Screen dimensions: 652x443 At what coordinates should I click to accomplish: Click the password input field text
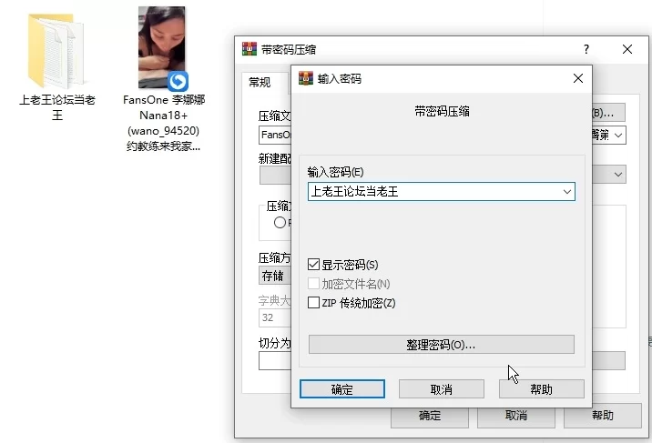[x=355, y=192]
